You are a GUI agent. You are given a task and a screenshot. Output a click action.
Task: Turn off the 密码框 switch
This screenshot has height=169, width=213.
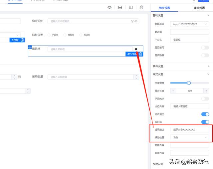click(205, 122)
